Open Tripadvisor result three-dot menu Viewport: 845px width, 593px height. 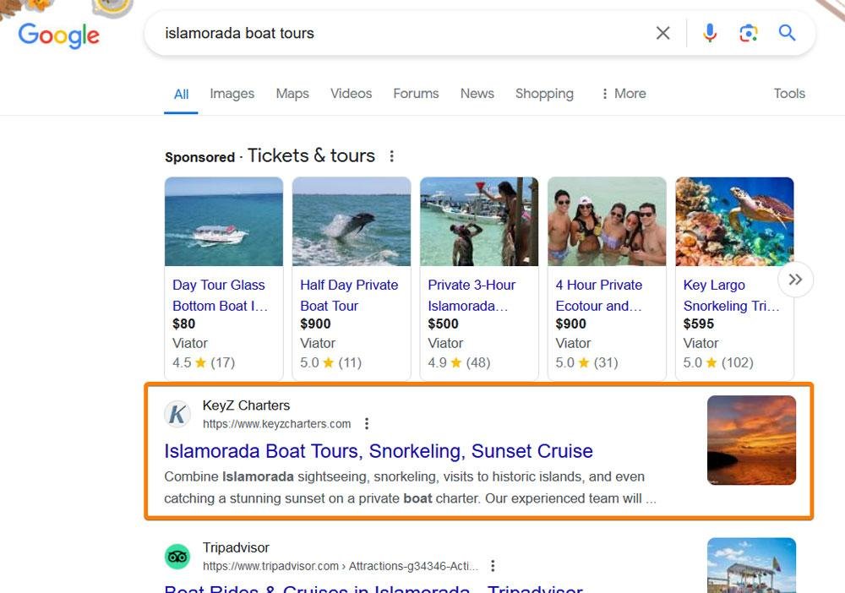tap(493, 566)
